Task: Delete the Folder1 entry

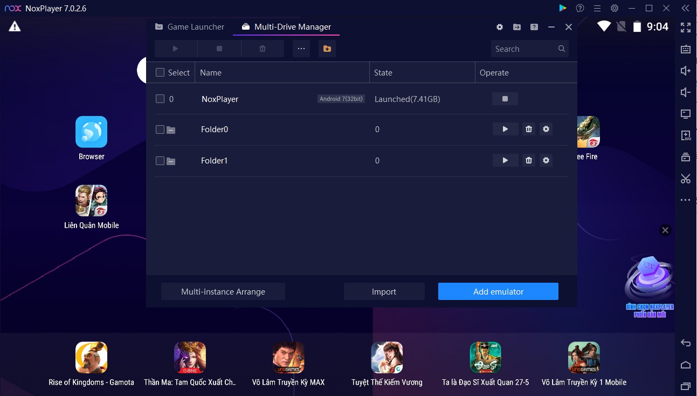Action: tap(529, 161)
